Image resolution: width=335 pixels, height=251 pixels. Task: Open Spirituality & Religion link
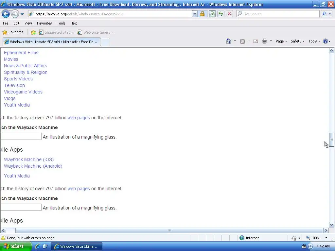pyautogui.click(x=26, y=72)
